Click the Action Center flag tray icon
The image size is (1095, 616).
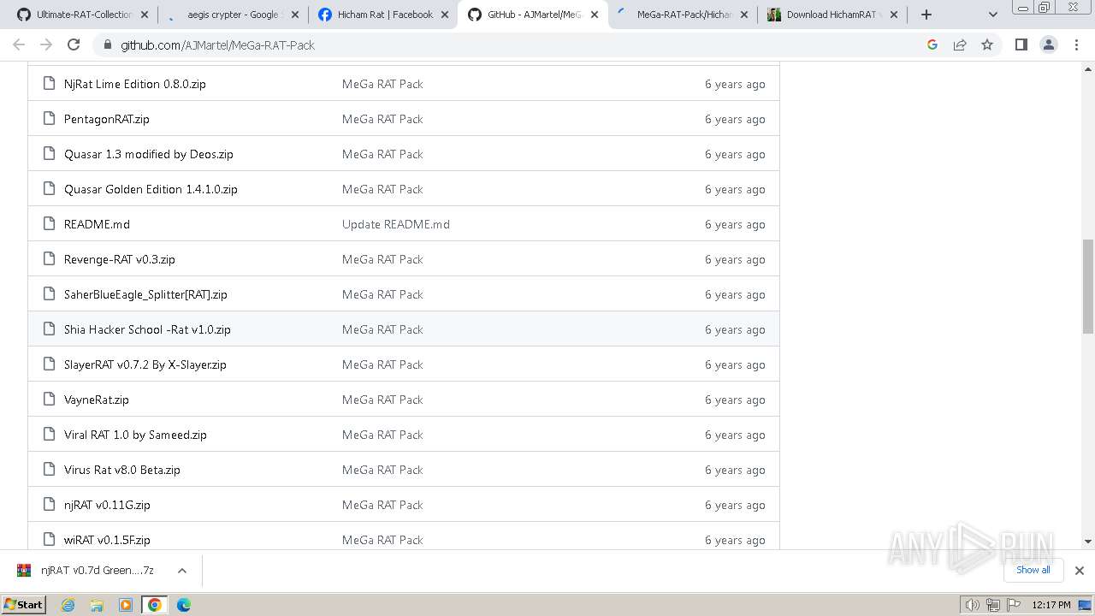click(1013, 605)
